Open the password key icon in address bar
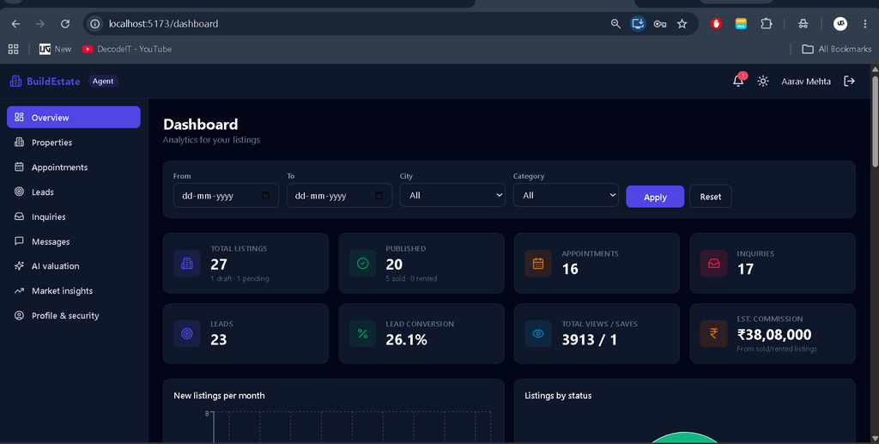Screen dimensions: 879x444 coord(660,23)
